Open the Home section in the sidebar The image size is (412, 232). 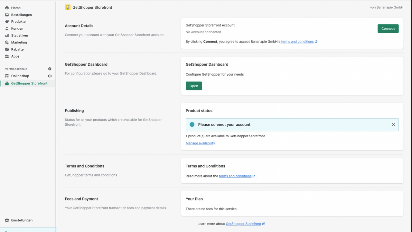15,8
